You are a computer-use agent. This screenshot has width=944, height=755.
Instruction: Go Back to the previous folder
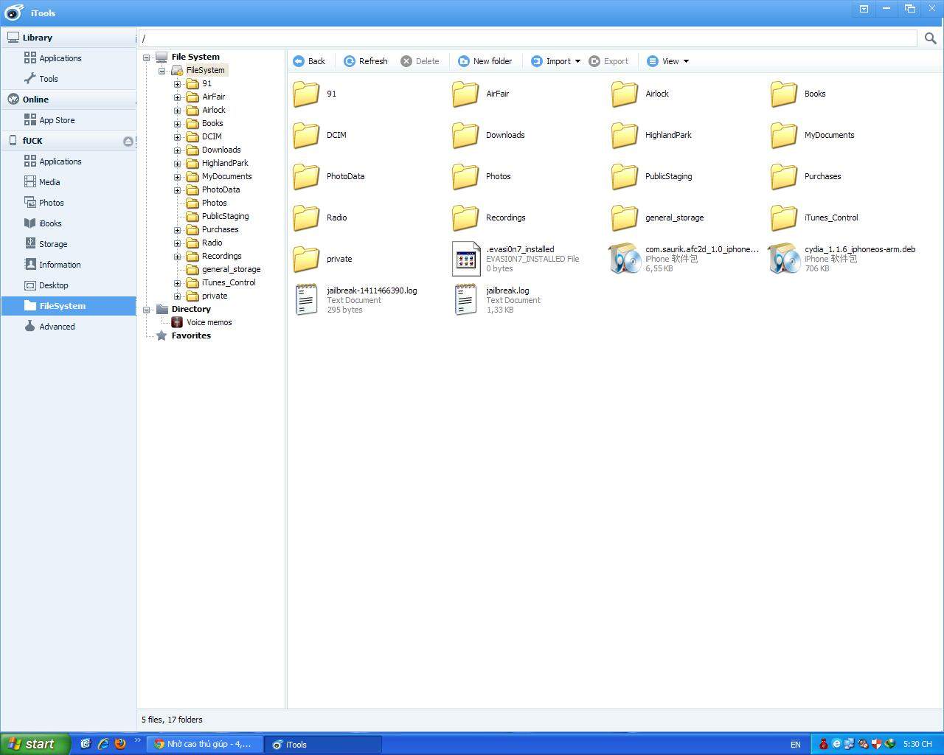pyautogui.click(x=309, y=61)
